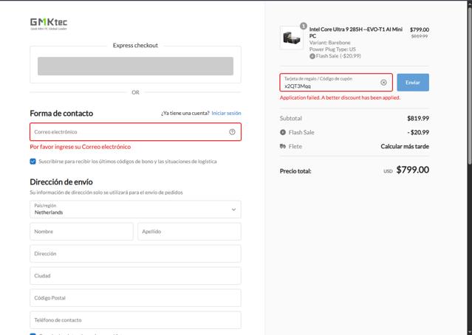Viewport: 472px width, 335px height.
Task: Click the page vertical scrollbar
Action: coord(469,86)
